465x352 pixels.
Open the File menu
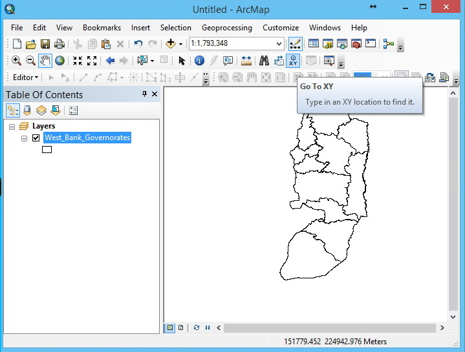[x=17, y=28]
